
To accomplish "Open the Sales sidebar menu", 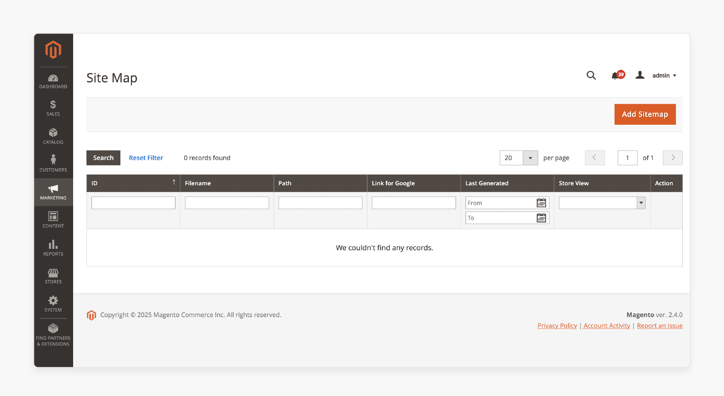I will coord(53,109).
